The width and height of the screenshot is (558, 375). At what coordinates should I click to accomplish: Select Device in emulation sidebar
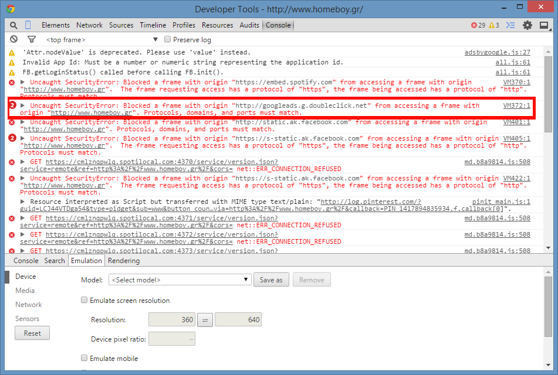(26, 276)
